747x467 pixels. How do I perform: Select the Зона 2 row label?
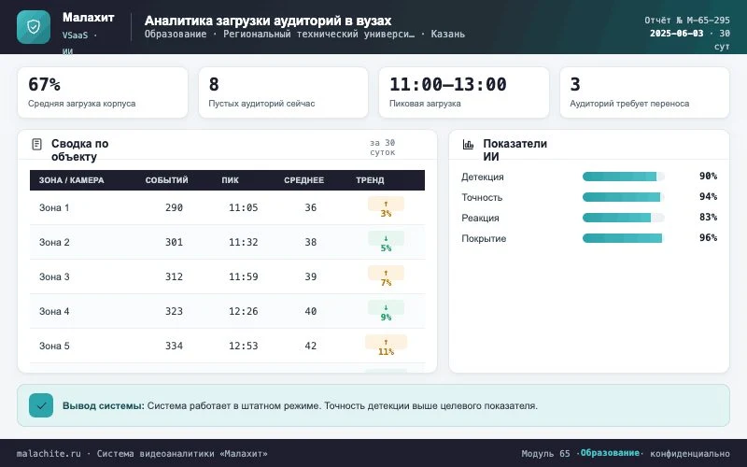pyautogui.click(x=54, y=242)
